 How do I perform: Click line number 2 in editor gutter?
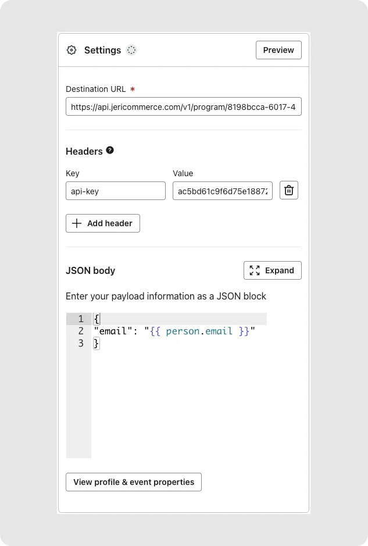[x=80, y=331]
